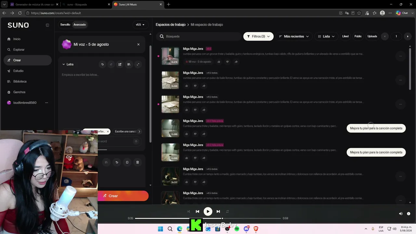
Task: Select the Escribe una canción suggestion chip
Action: 126,132
